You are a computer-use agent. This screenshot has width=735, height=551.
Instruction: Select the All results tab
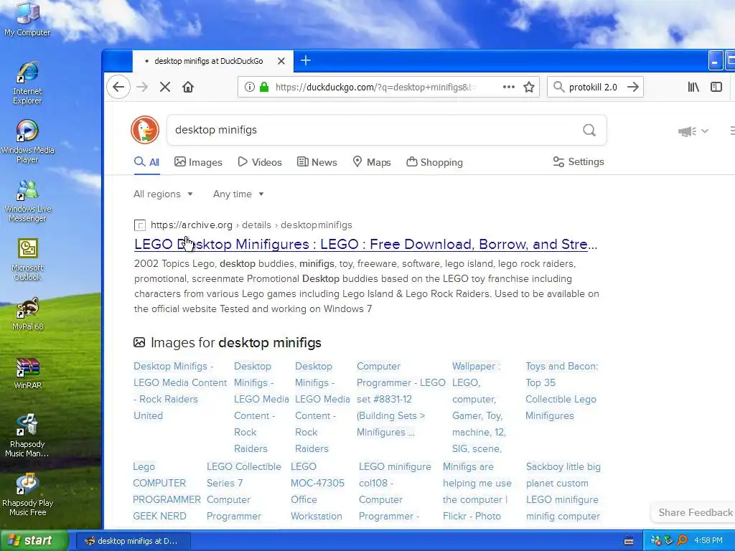click(146, 162)
